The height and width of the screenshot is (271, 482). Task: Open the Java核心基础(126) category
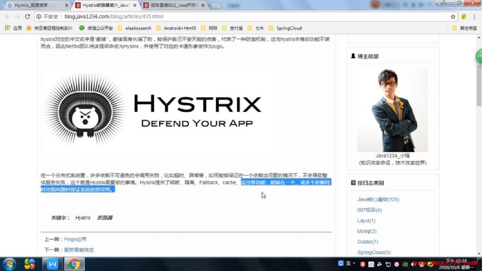tap(378, 199)
